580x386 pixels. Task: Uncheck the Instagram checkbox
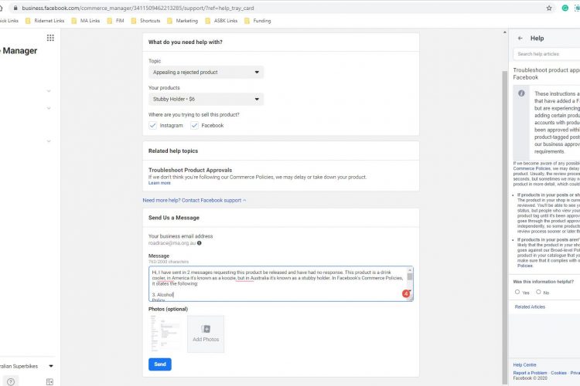152,125
